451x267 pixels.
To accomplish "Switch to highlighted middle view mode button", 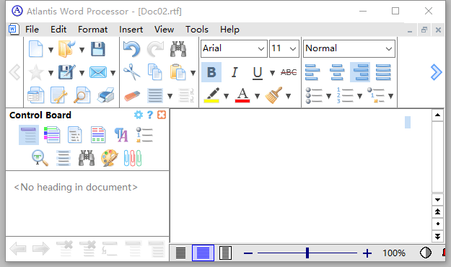I will [x=203, y=253].
